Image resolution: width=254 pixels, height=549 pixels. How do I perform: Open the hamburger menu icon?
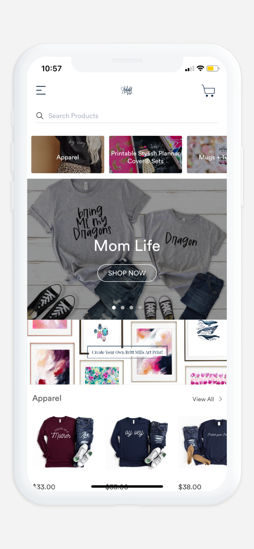tap(41, 90)
